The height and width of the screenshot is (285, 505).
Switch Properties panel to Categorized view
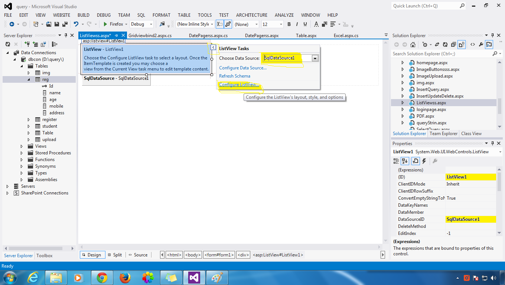pos(396,161)
